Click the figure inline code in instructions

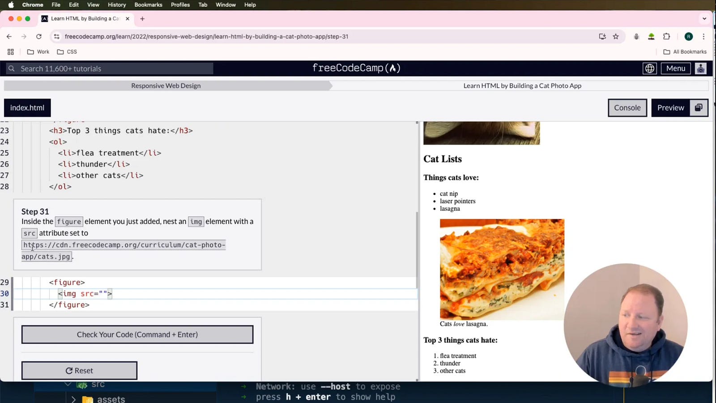coord(69,222)
